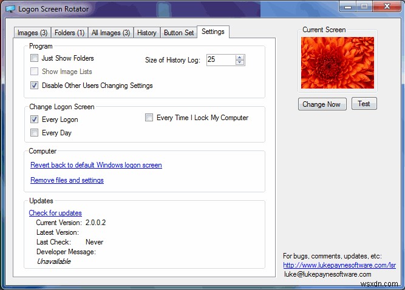Click the luke@lukepaynesoftware.com email text
The width and height of the screenshot is (405, 290).
click(x=327, y=274)
